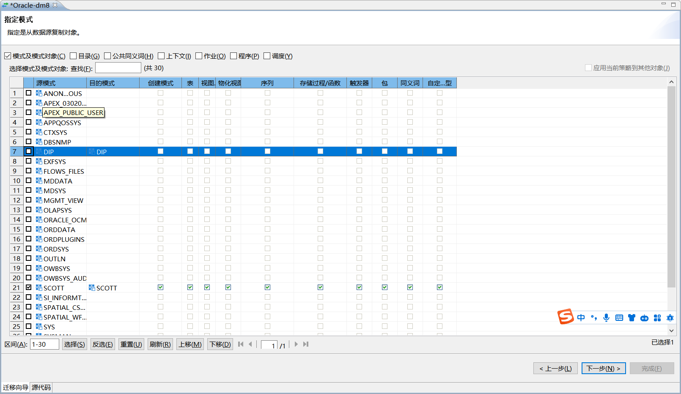Viewport: 681px width, 394px height.
Task: Switch to the 源代码 tab
Action: tap(41, 388)
